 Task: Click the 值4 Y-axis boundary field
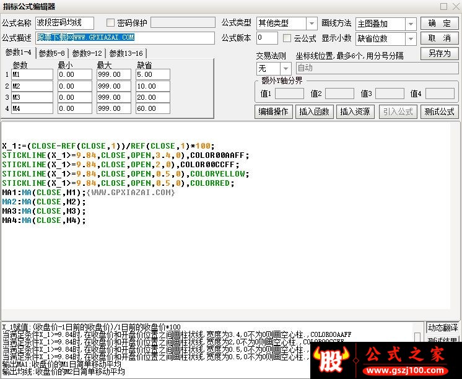[440, 94]
